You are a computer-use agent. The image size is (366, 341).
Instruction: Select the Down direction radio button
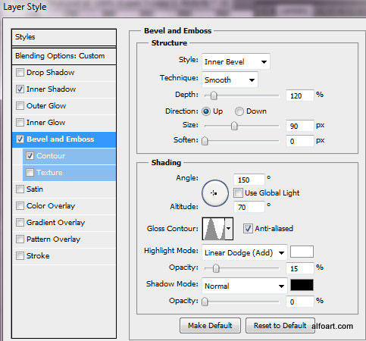tap(239, 111)
